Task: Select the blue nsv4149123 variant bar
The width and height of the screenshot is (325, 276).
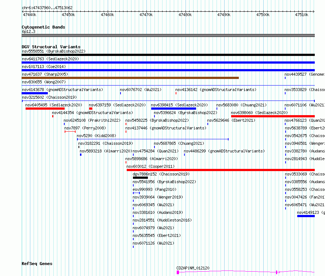Action: click(x=306, y=216)
